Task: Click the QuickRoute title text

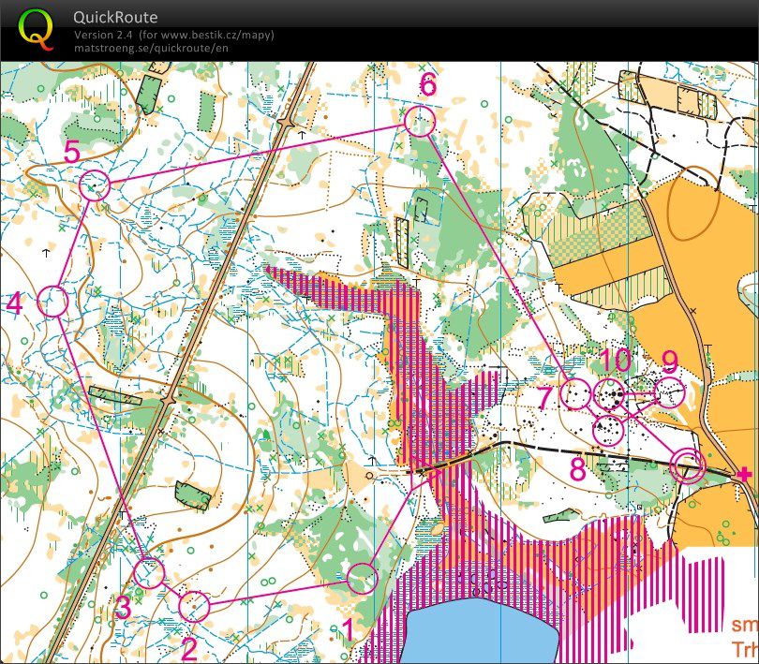Action: click(x=115, y=18)
